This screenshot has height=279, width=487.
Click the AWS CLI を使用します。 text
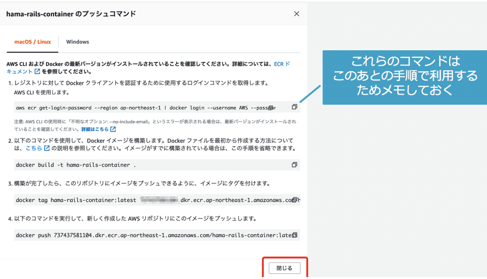point(42,92)
